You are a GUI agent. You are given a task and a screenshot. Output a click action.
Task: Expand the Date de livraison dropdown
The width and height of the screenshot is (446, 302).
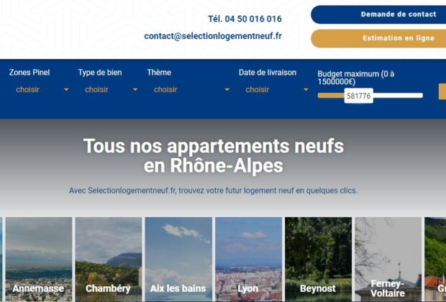click(274, 90)
